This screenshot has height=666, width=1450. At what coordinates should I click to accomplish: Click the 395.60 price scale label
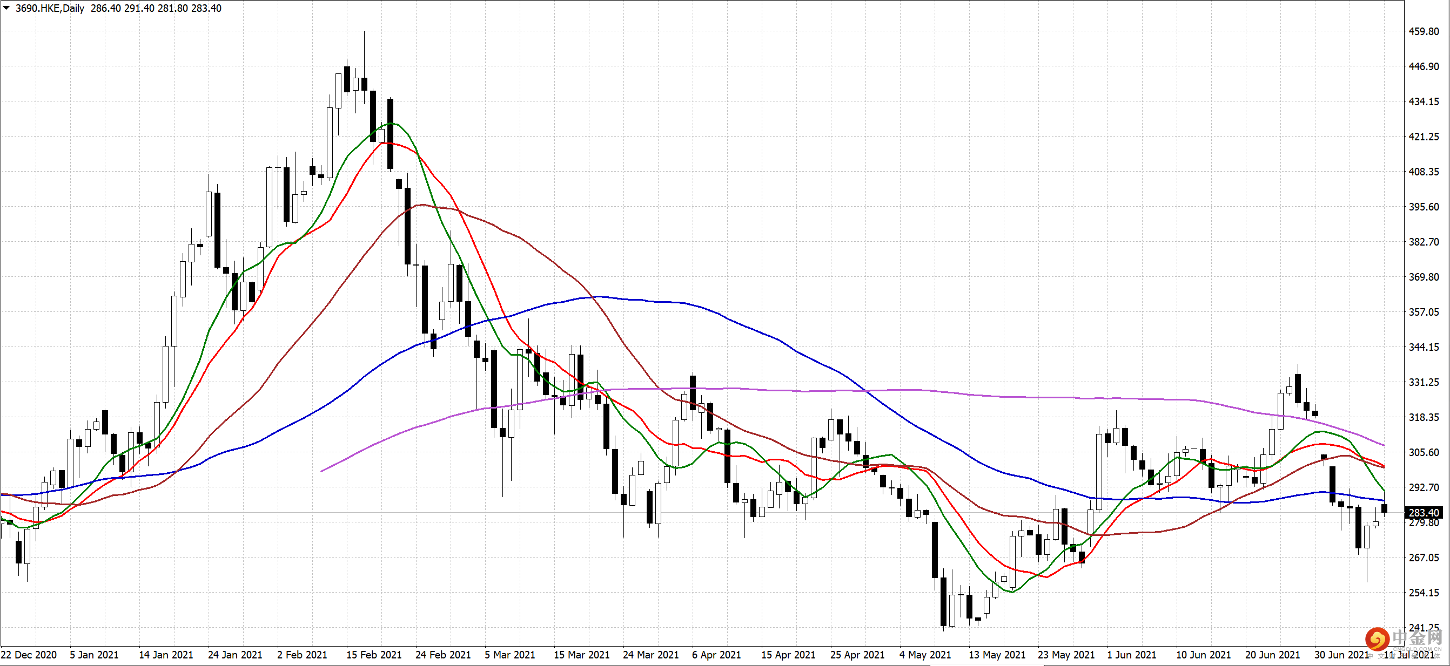point(1424,207)
